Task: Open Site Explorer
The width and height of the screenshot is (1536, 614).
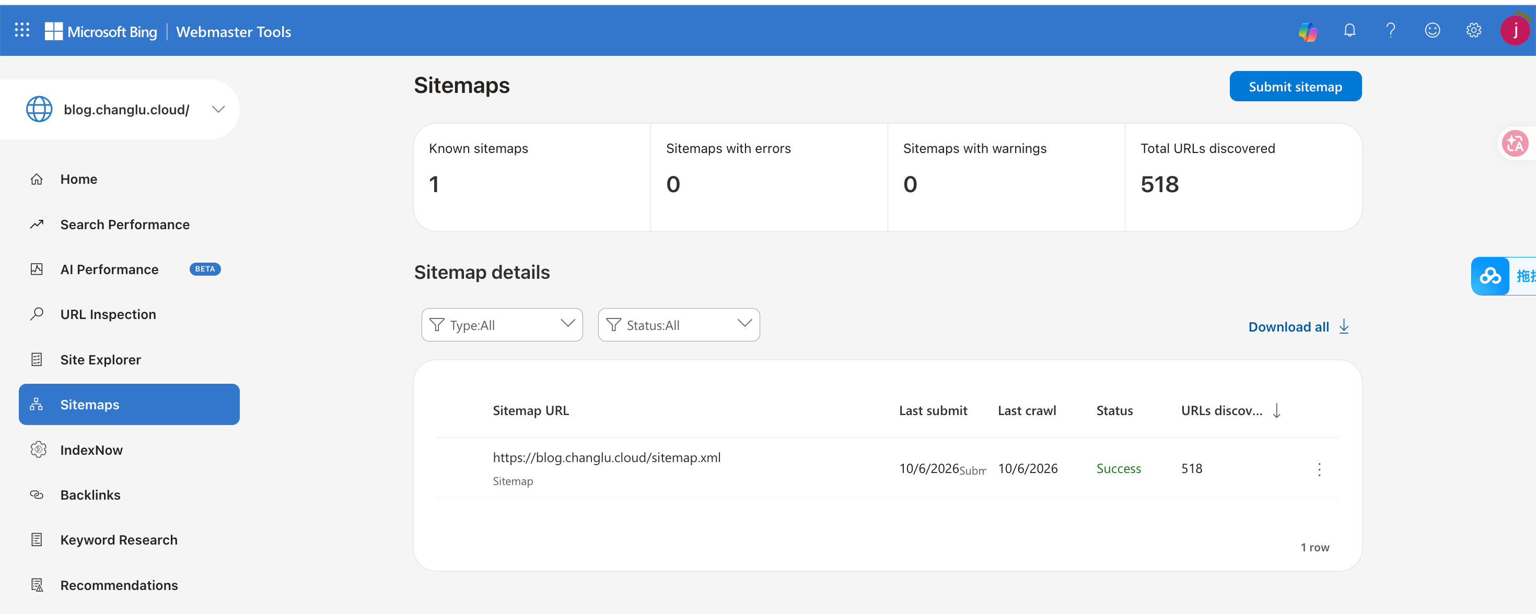Action: tap(130, 359)
